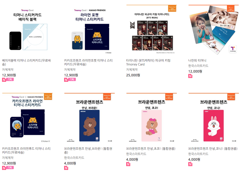Image resolution: width=245 pixels, height=175 pixels.
Task: Open the custom photo Tmoney card image
Action: (x=214, y=30)
